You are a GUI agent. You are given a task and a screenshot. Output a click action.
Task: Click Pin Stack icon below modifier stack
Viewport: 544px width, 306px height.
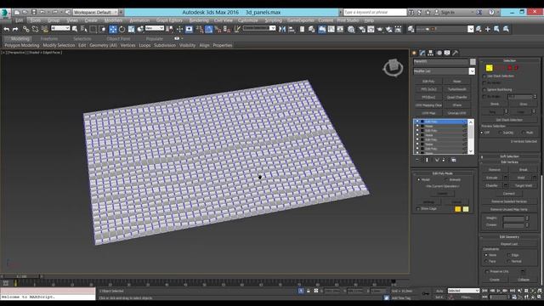click(417, 160)
